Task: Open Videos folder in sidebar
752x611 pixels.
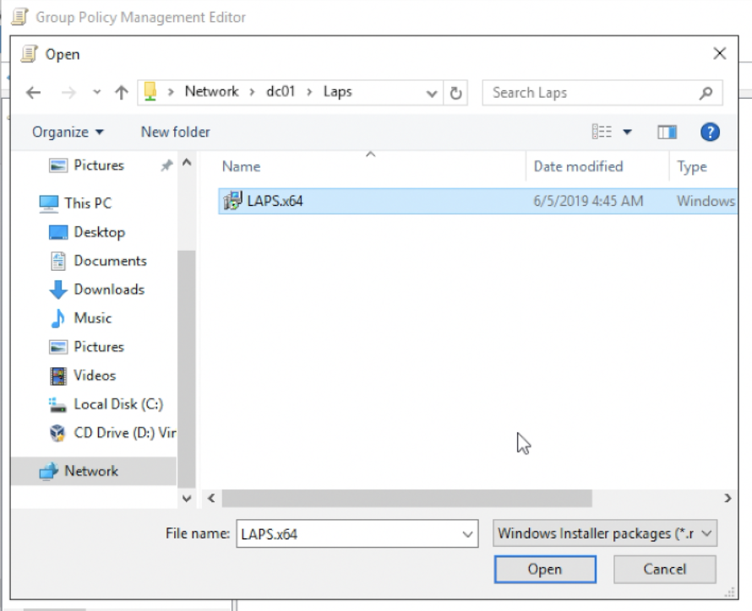Action: pos(95,376)
